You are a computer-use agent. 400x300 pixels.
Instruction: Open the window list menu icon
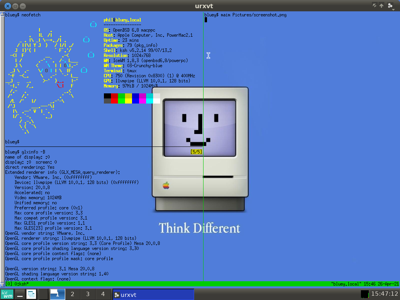31,295
